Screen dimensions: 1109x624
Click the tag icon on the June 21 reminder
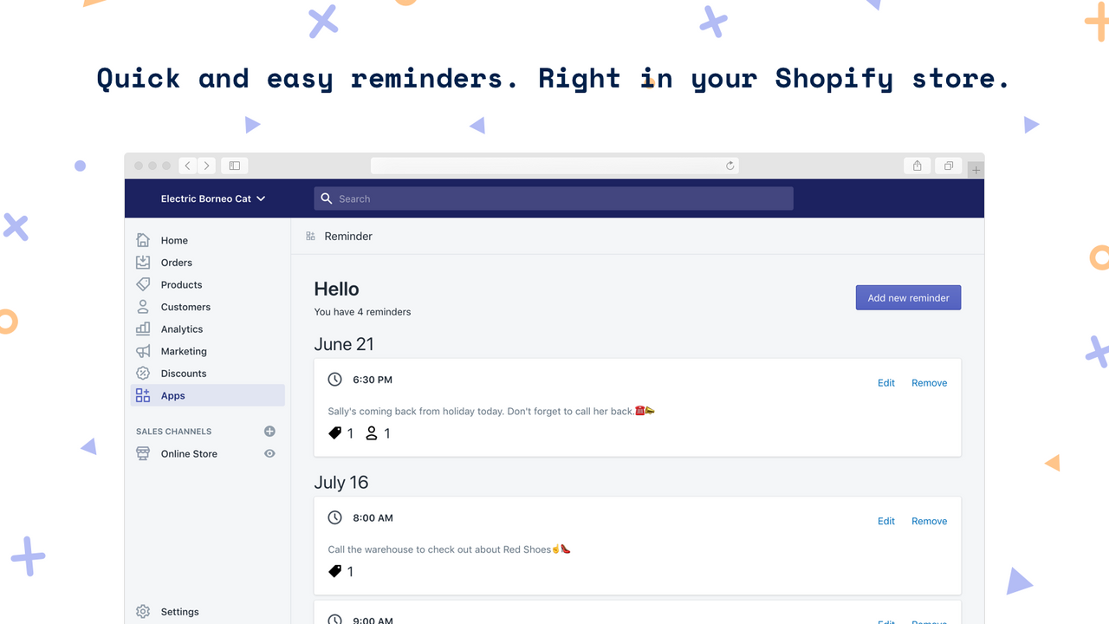tap(334, 432)
